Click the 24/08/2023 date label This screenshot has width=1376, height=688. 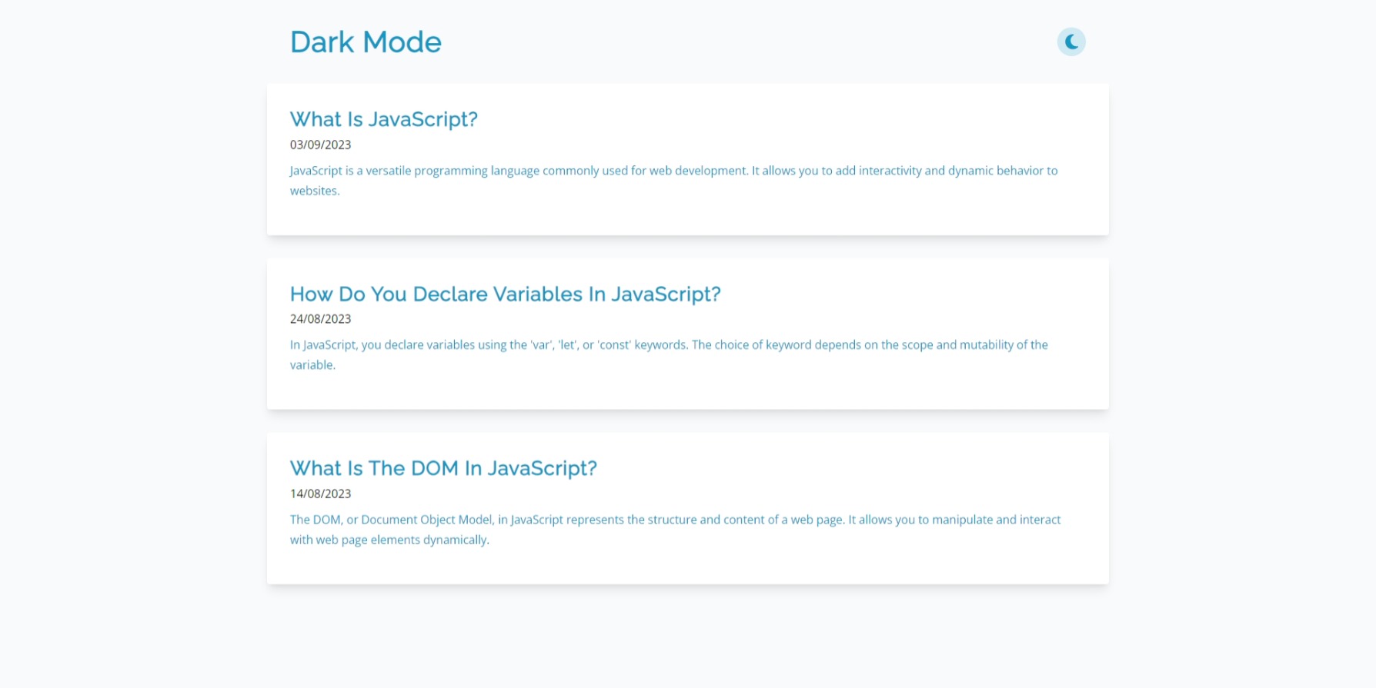pyautogui.click(x=320, y=319)
